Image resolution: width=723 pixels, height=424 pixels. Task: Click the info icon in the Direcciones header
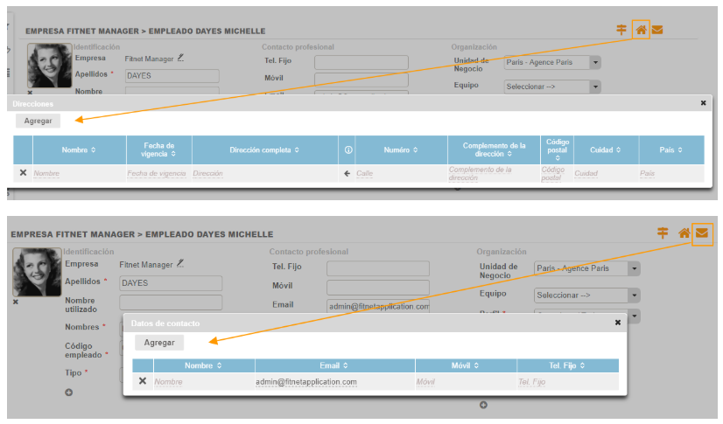coord(347,150)
